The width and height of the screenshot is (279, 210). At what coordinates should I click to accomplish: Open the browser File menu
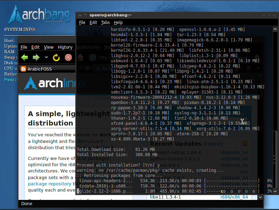[x=24, y=47]
